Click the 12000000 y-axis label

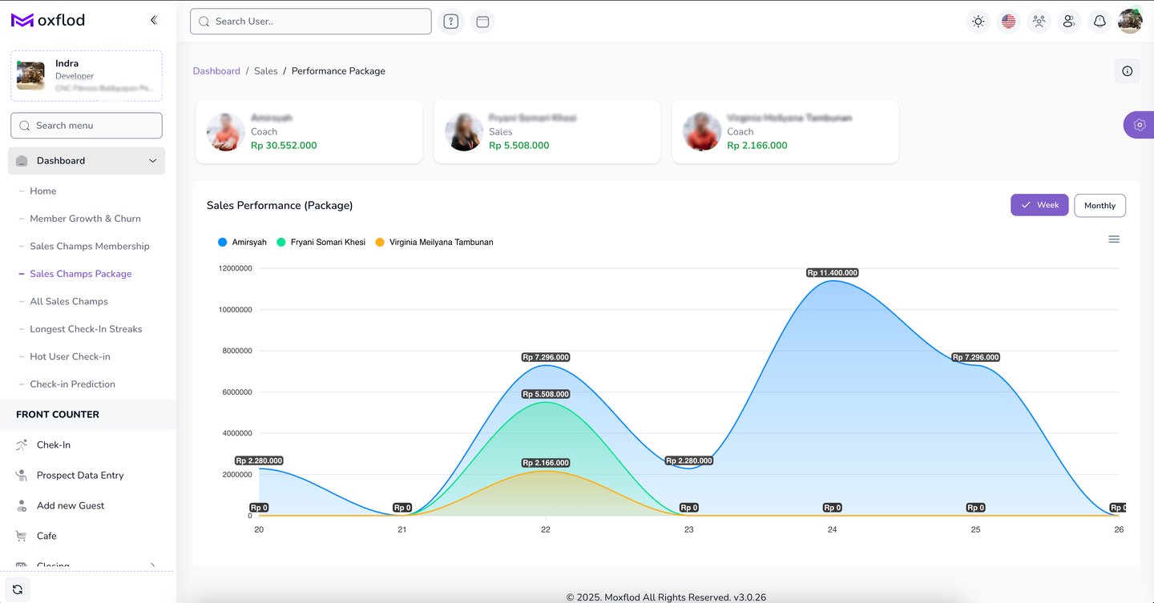click(236, 268)
